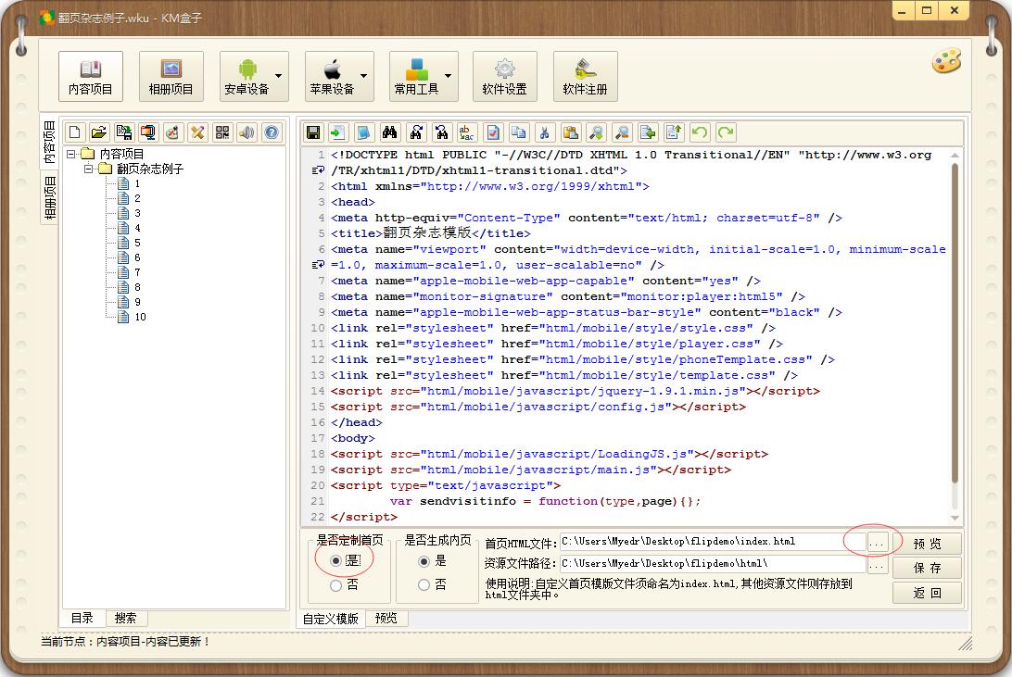Click the checkmark document select-all icon

pyautogui.click(x=493, y=132)
